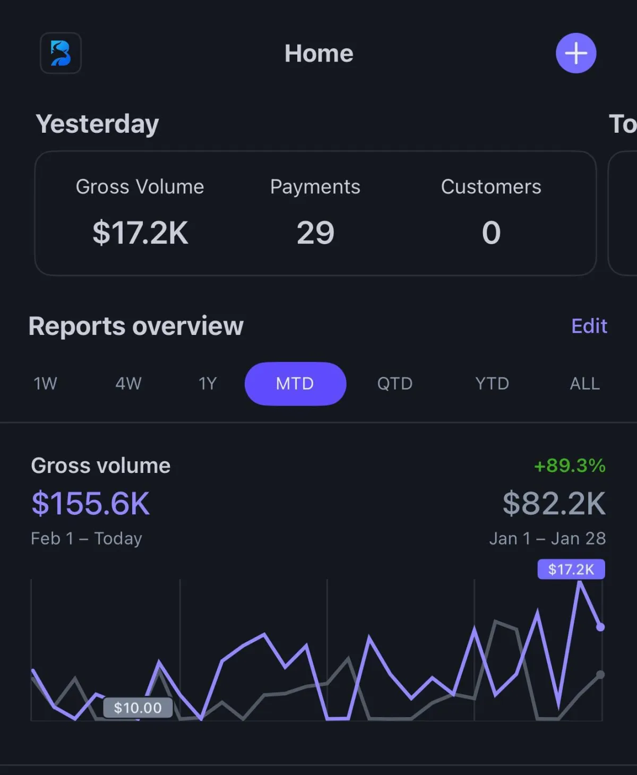Tap the Payments label
This screenshot has height=775, width=637.
point(315,187)
